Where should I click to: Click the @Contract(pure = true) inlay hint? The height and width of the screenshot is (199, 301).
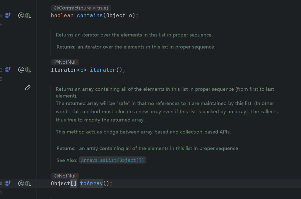81,8
